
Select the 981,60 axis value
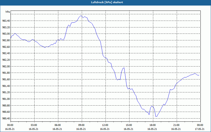6,79
